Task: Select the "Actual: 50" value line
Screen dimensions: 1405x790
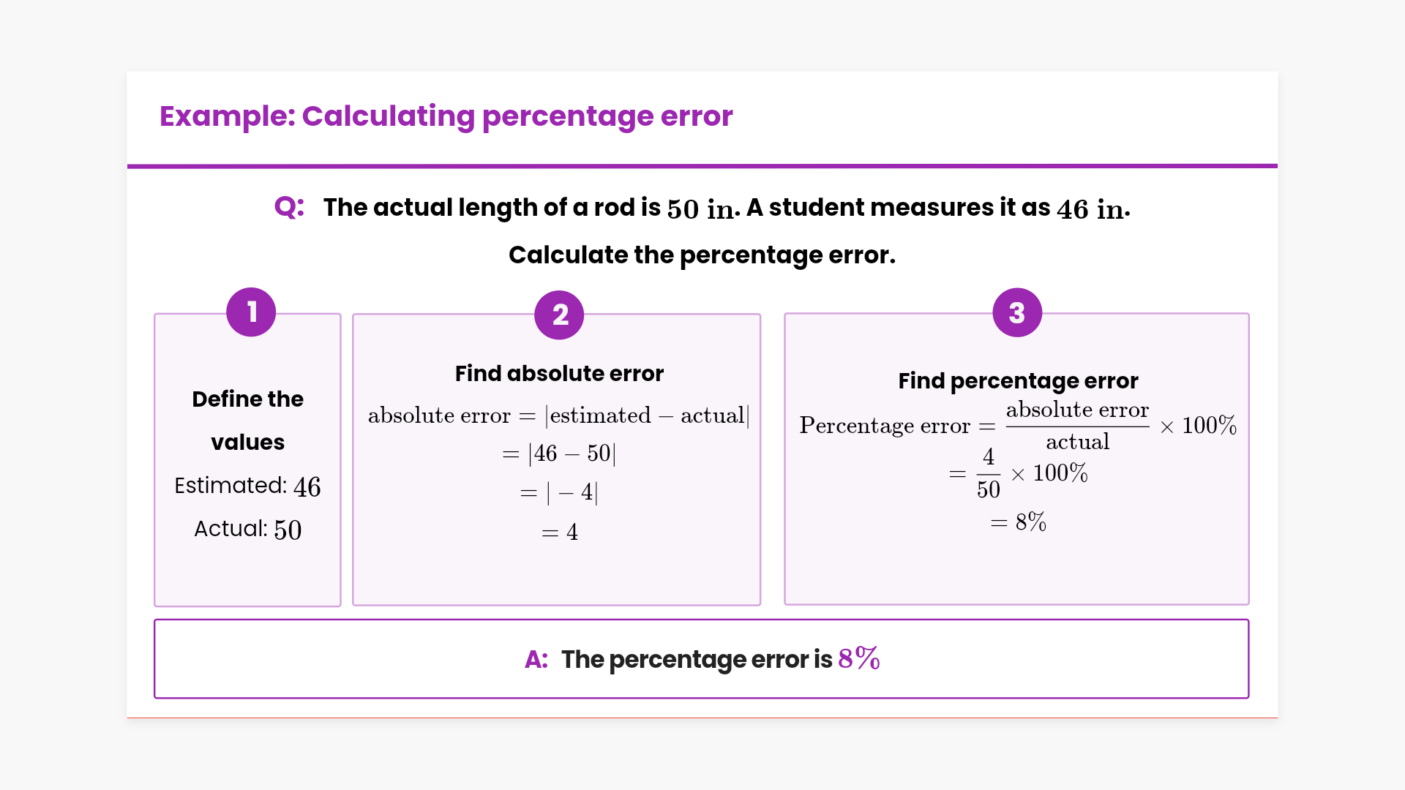Action: coord(247,529)
